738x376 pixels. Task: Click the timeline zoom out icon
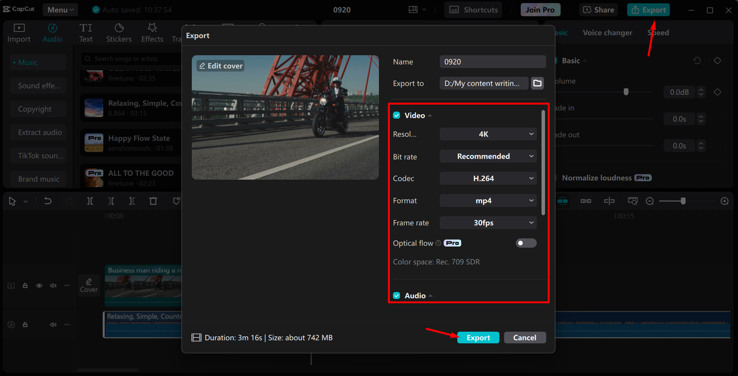[650, 201]
